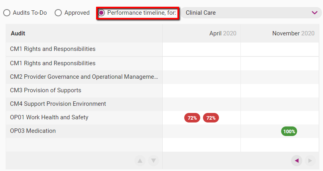Select OP03 Medication audit row
This screenshot has width=323, height=171.
click(x=33, y=131)
